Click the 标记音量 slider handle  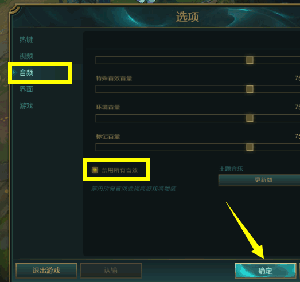click(x=250, y=147)
